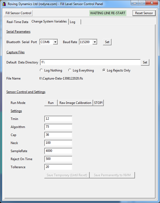Viewport: 160px width, 203px height.
Task: Click the WAITING LINE RE-START status label
Action: [x=108, y=13]
